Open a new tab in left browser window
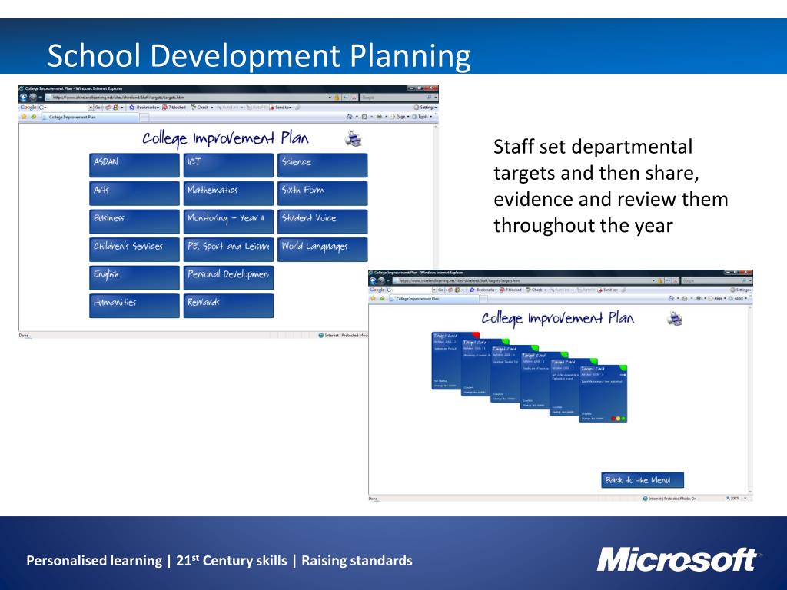This screenshot has width=787, height=590. point(144,117)
